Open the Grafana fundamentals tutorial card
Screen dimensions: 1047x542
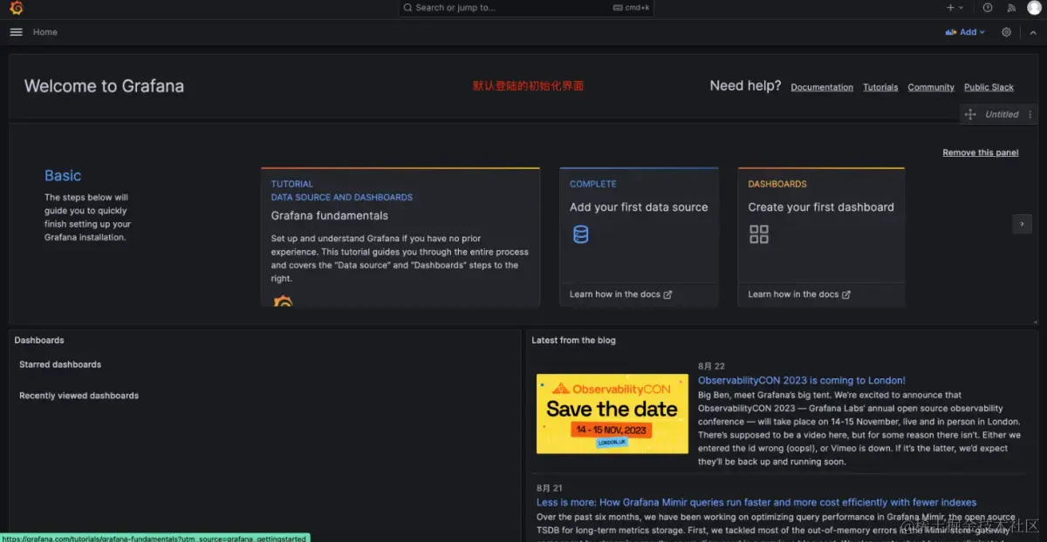(x=400, y=237)
